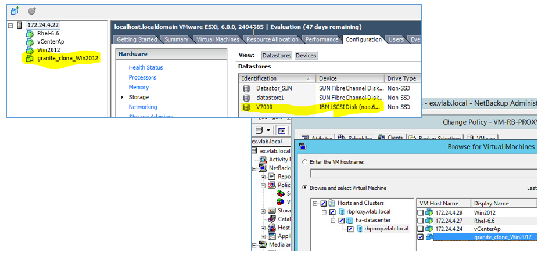Toggle the Hosts and Clusters checkbox
Screen dimensions: 545x256
pyautogui.click(x=323, y=203)
